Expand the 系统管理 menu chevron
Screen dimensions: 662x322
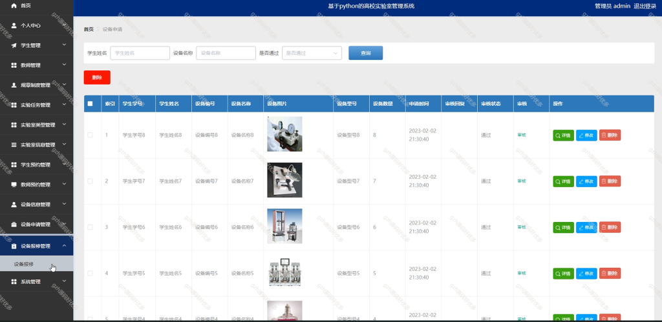click(x=64, y=281)
